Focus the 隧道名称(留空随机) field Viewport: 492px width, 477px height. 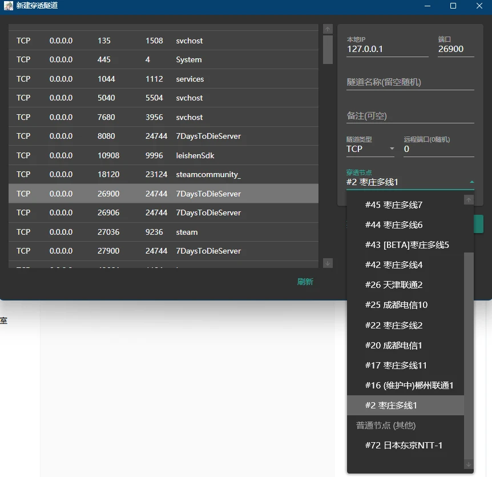pyautogui.click(x=410, y=82)
